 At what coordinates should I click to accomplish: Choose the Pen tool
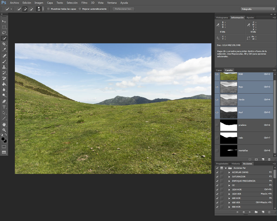coord(4,101)
